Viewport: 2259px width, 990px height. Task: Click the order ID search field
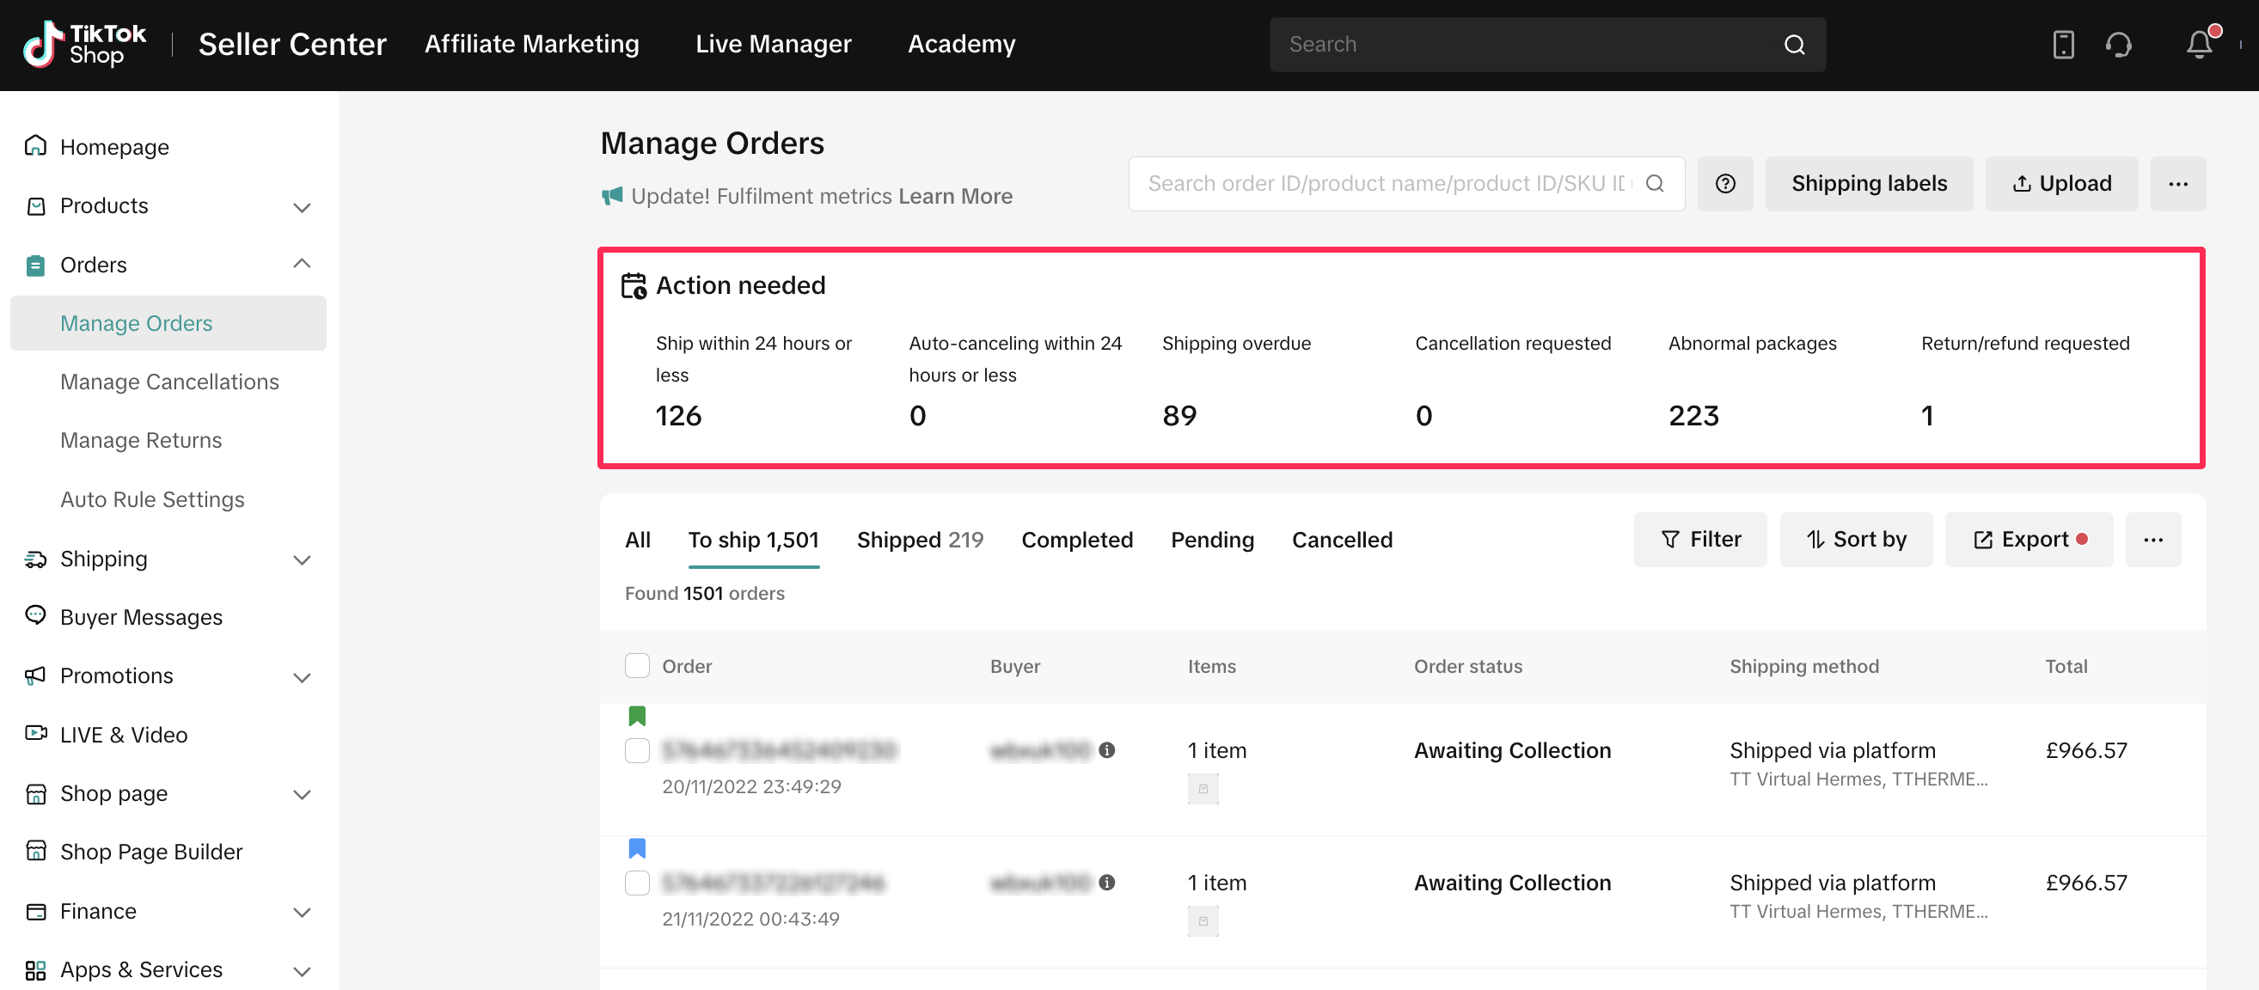(x=1386, y=183)
